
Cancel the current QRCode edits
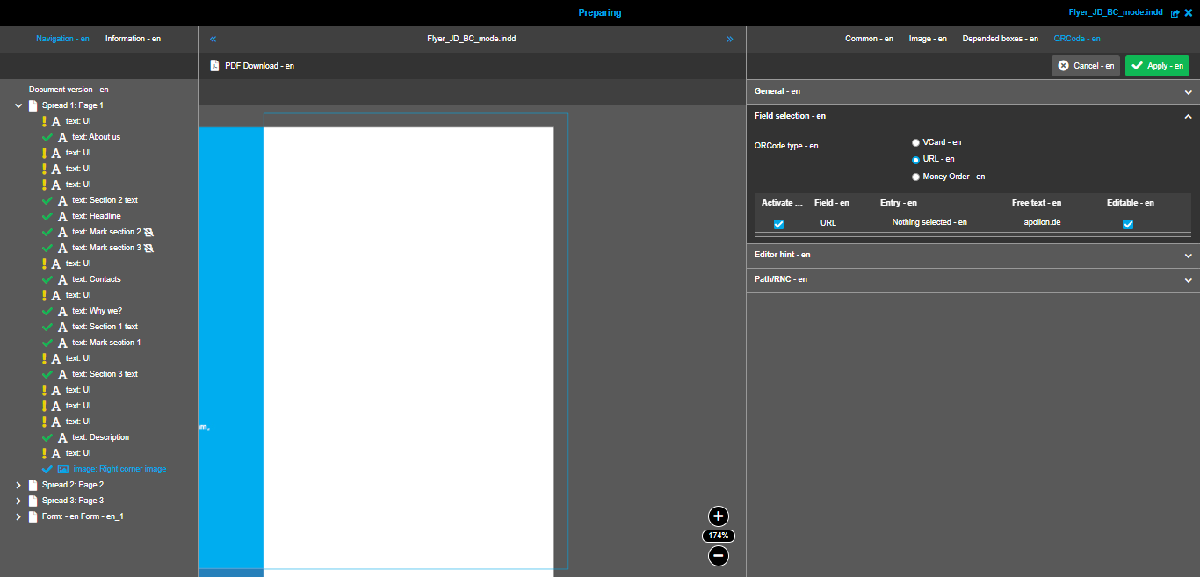pyautogui.click(x=1086, y=65)
